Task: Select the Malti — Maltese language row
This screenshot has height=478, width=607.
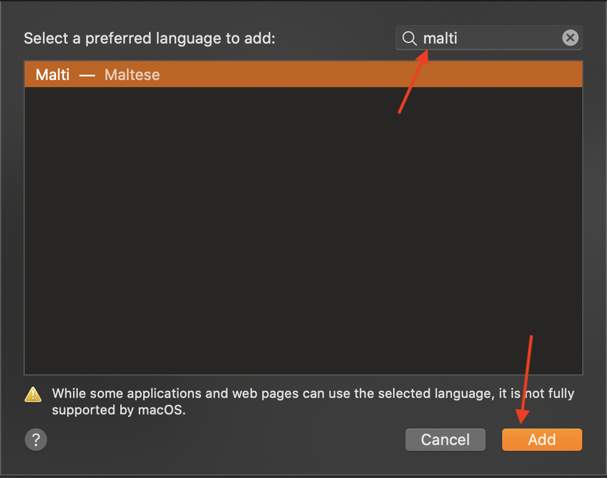Action: tap(303, 74)
